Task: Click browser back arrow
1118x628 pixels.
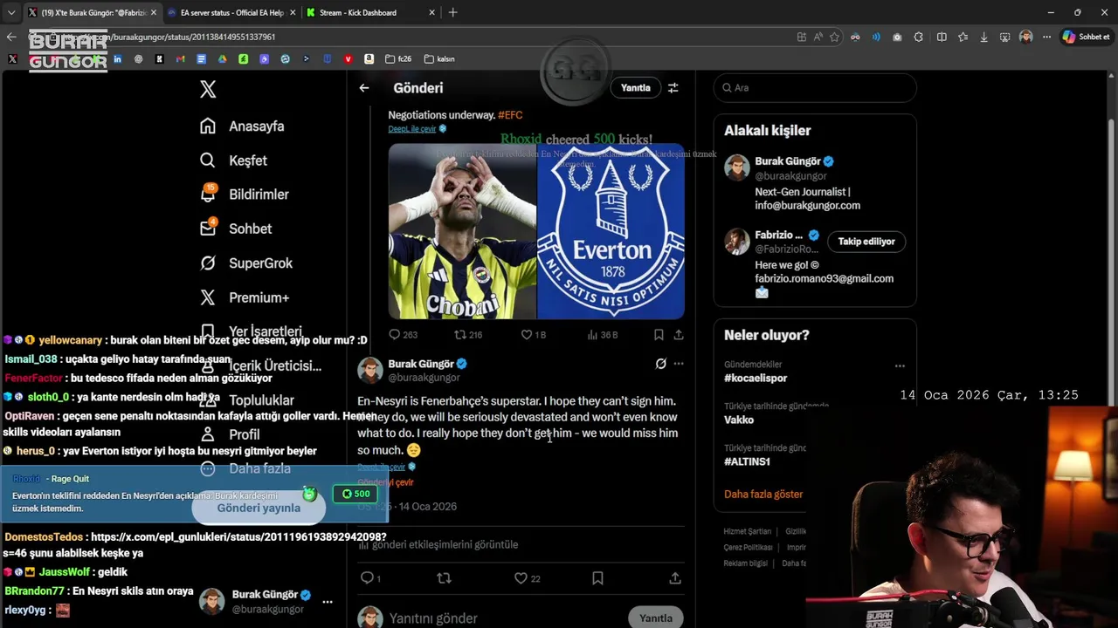Action: tap(11, 37)
